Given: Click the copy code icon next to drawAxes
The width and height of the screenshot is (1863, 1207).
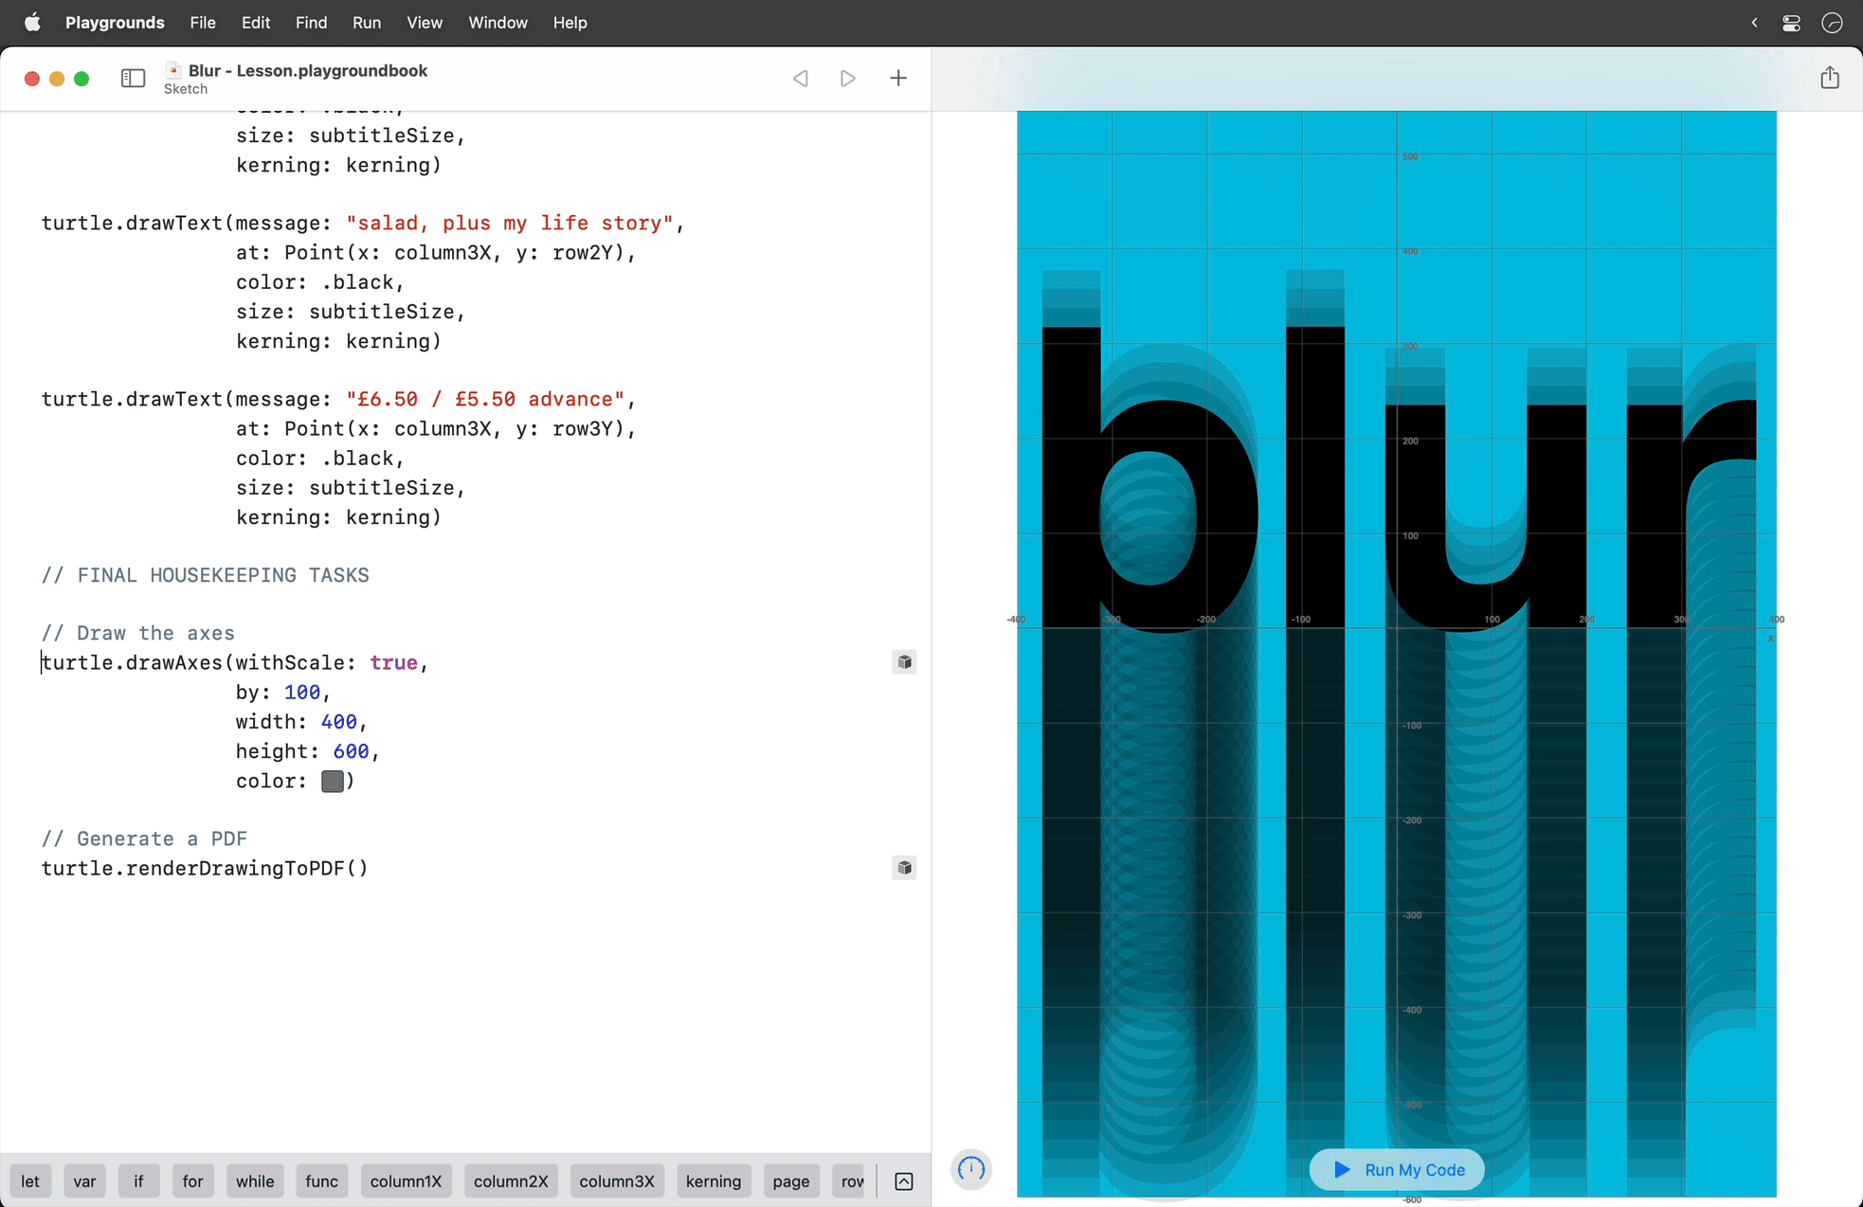Looking at the screenshot, I should tap(903, 661).
